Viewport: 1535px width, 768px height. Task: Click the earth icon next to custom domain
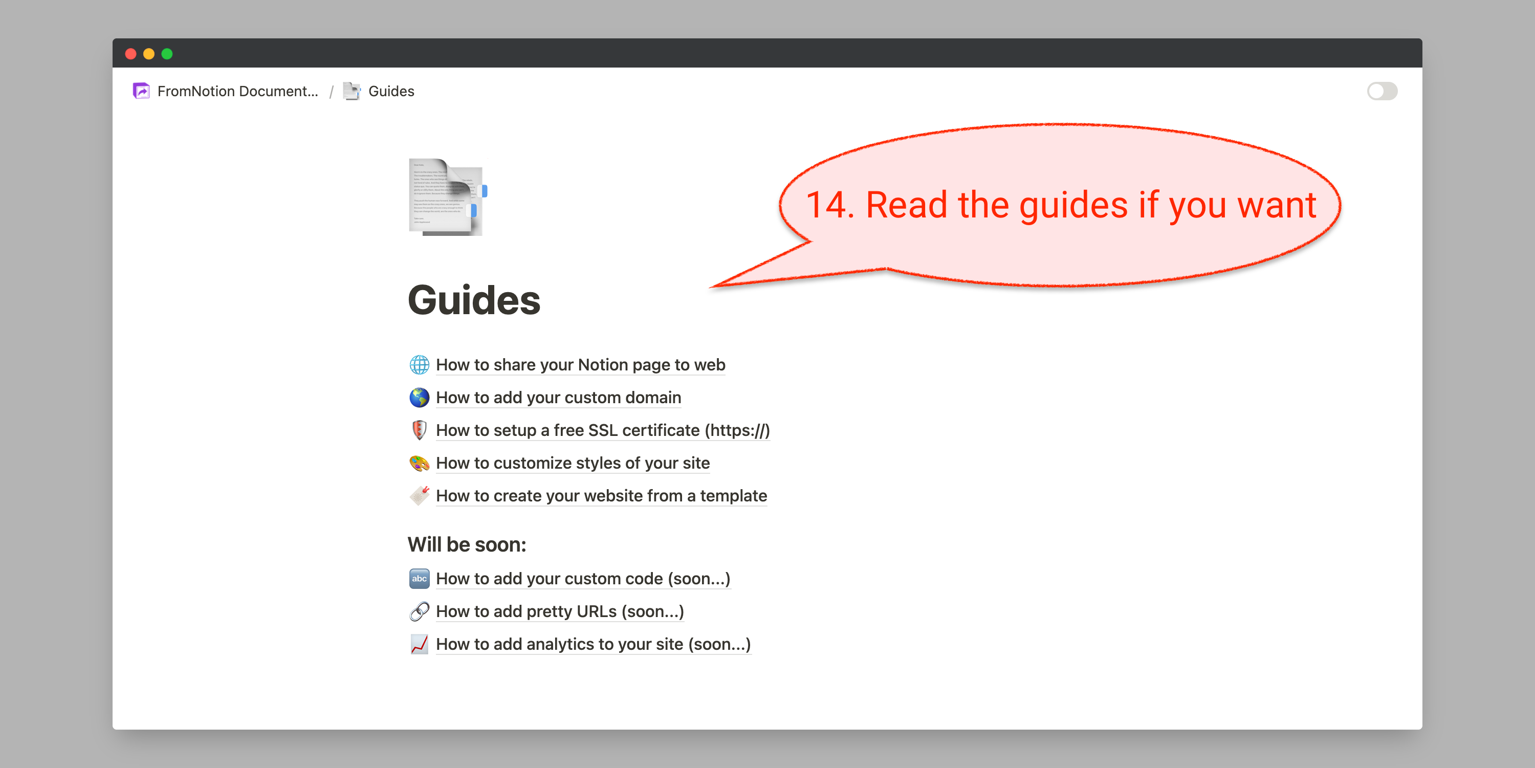[419, 398]
